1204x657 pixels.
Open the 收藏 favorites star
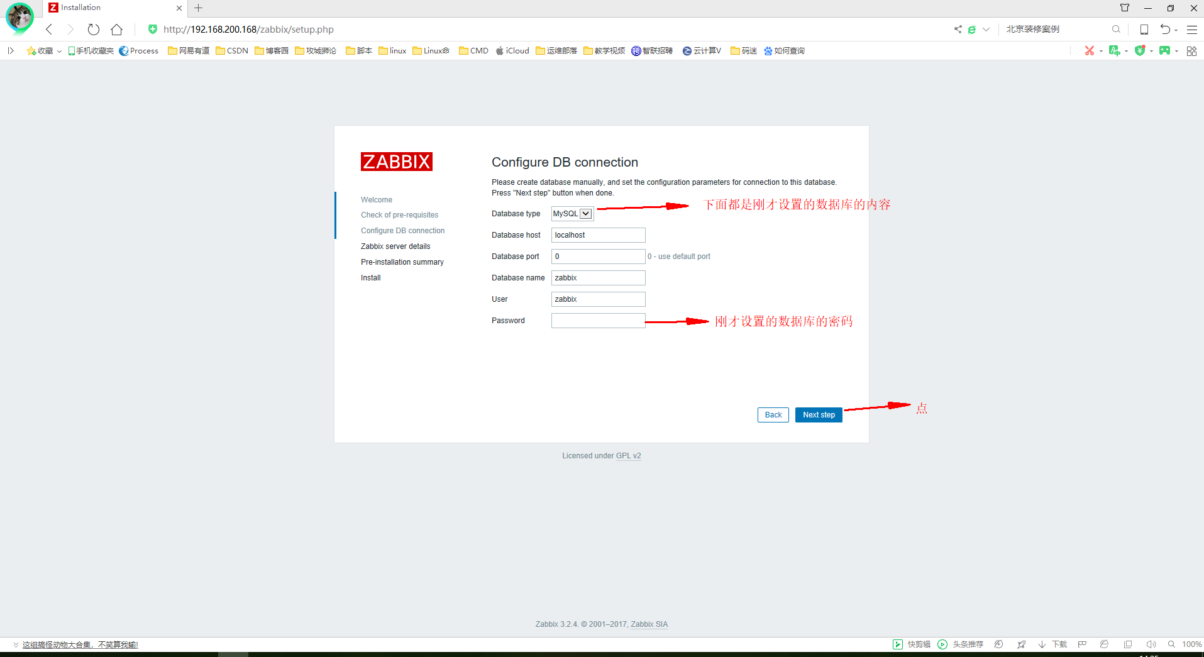coord(40,51)
